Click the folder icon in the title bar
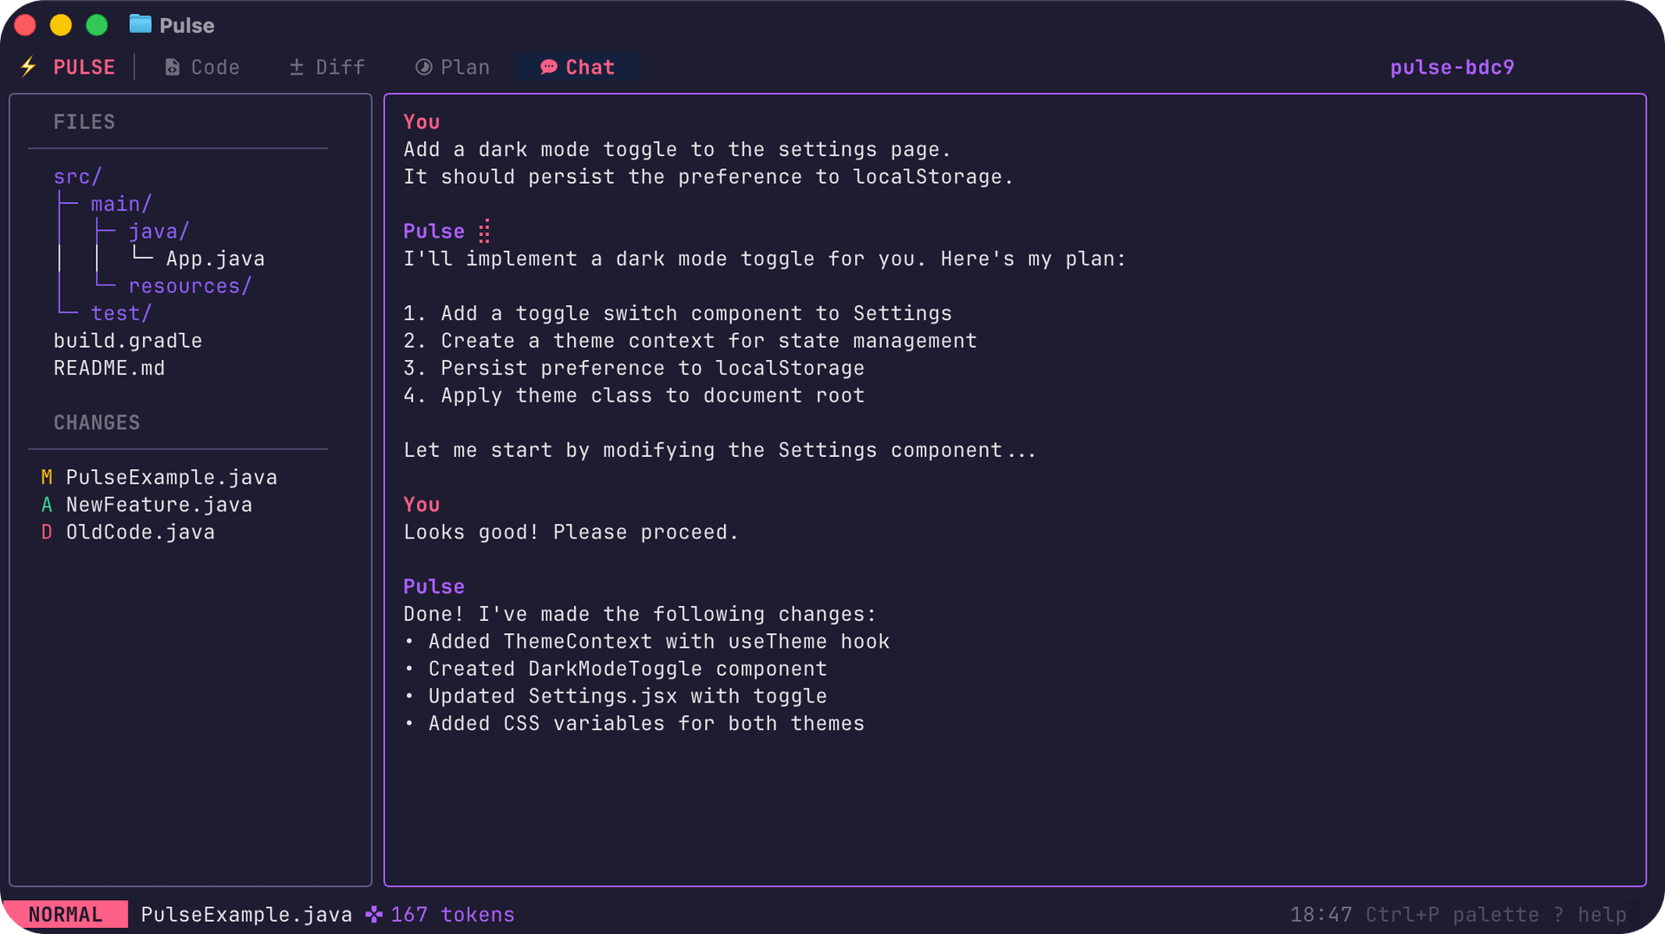Screen dimensions: 1665x934 pos(140,24)
